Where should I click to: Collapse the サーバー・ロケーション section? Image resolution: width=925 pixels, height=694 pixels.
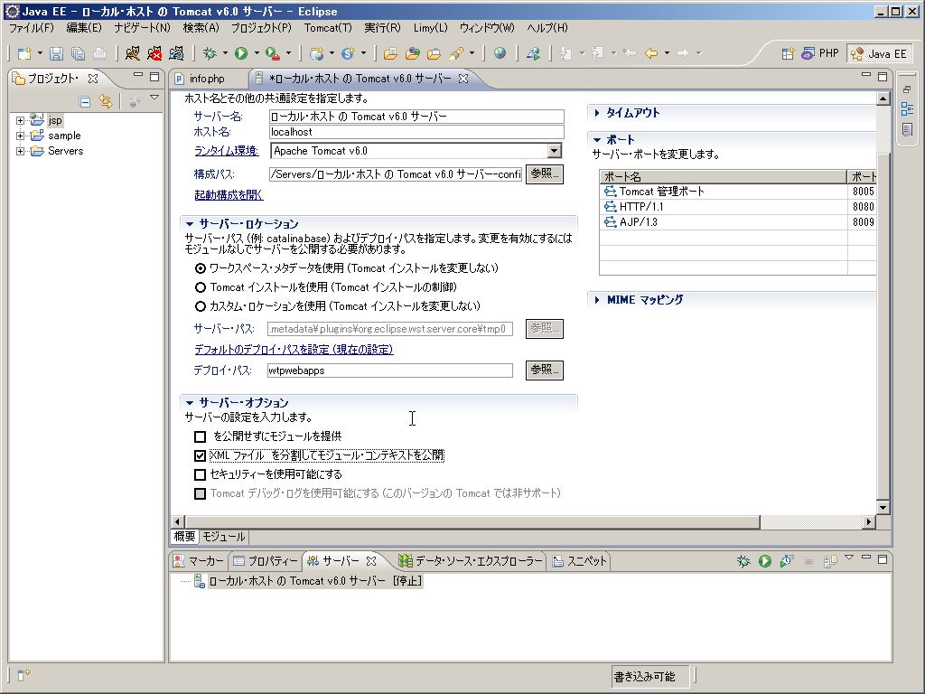tap(190, 224)
